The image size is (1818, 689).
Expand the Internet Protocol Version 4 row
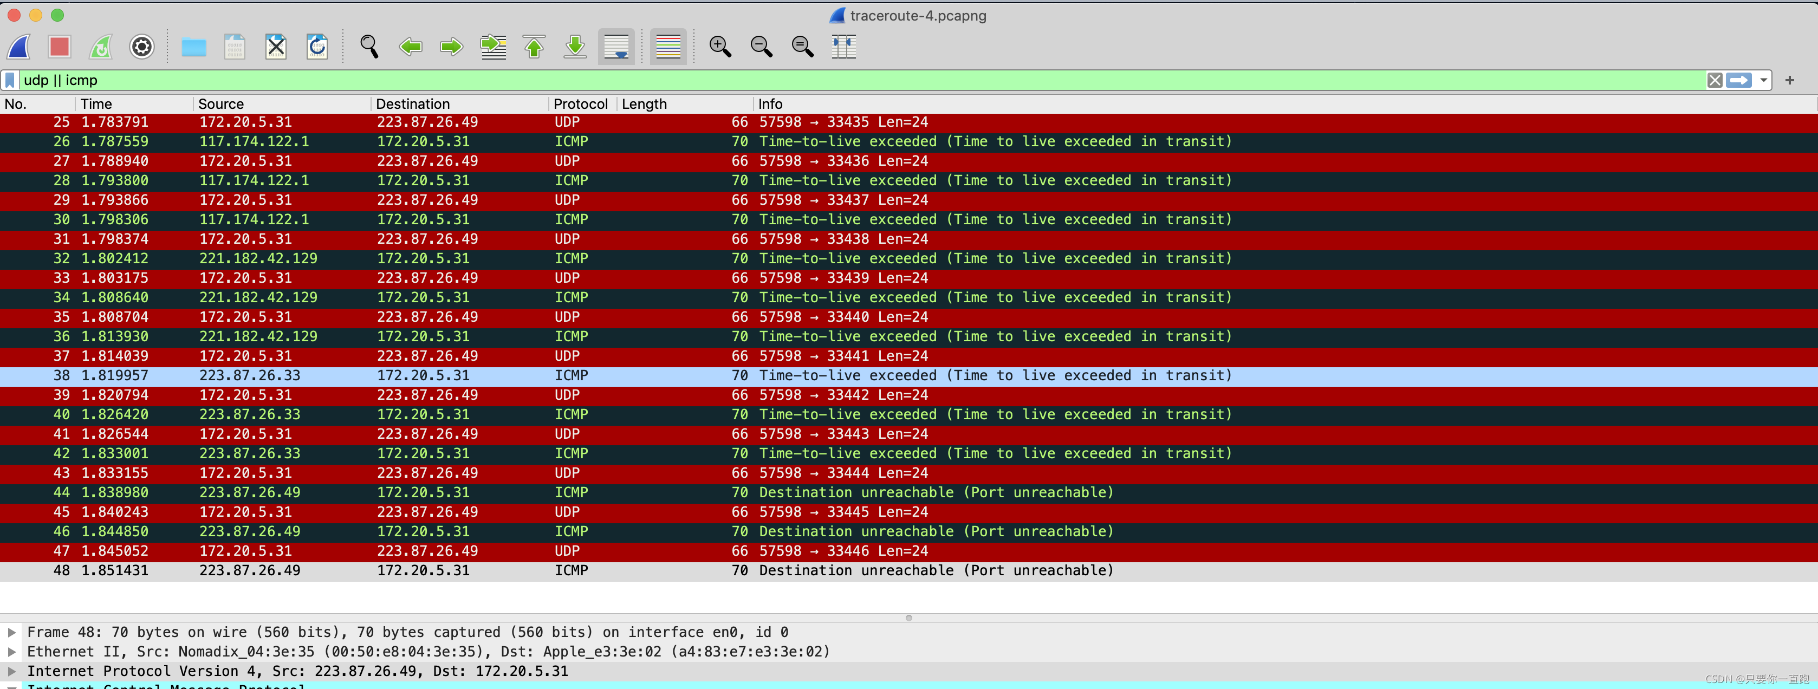click(11, 671)
